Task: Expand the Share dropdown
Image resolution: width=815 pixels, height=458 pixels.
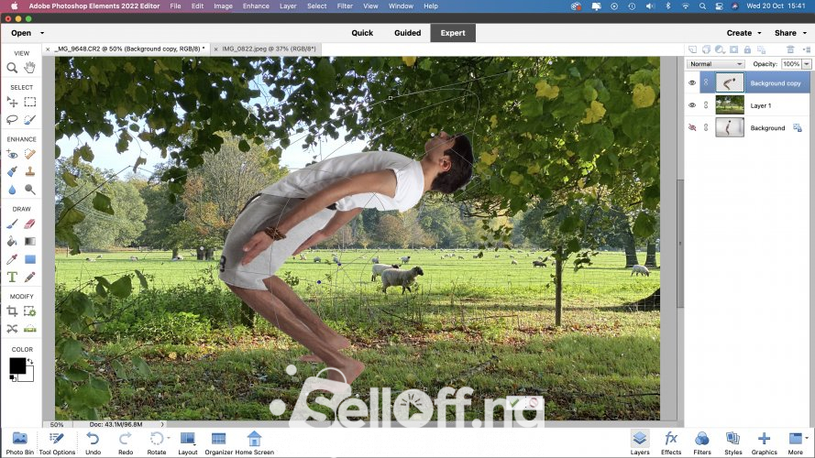Action: pyautogui.click(x=805, y=33)
